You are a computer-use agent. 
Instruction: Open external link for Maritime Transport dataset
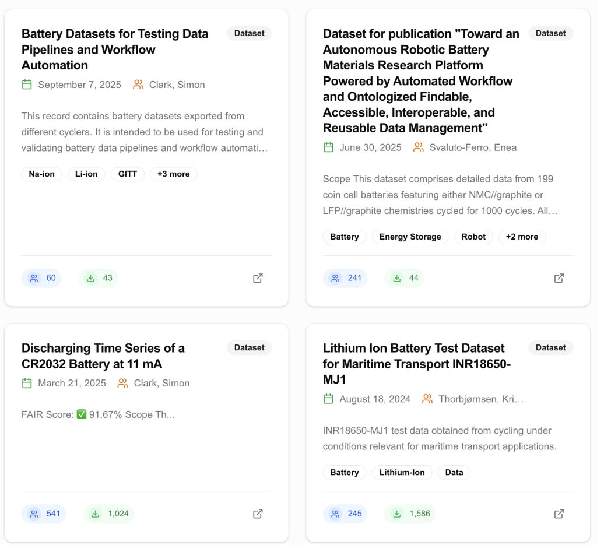pyautogui.click(x=559, y=514)
